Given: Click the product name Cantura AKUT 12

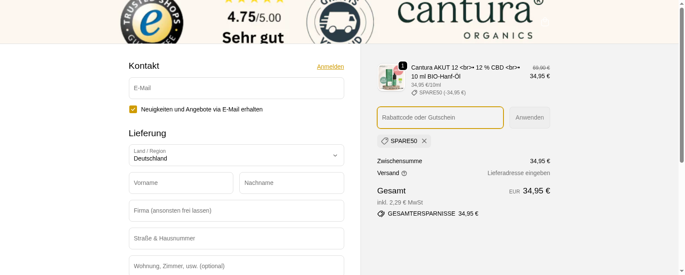Looking at the screenshot, I should [x=465, y=72].
